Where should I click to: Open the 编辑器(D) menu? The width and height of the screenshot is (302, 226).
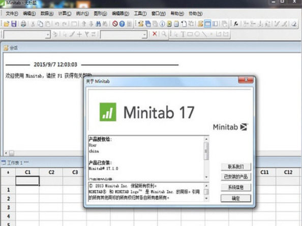(120, 14)
